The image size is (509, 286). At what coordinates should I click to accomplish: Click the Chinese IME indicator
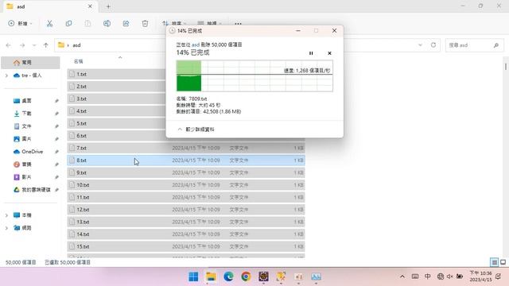428,276
